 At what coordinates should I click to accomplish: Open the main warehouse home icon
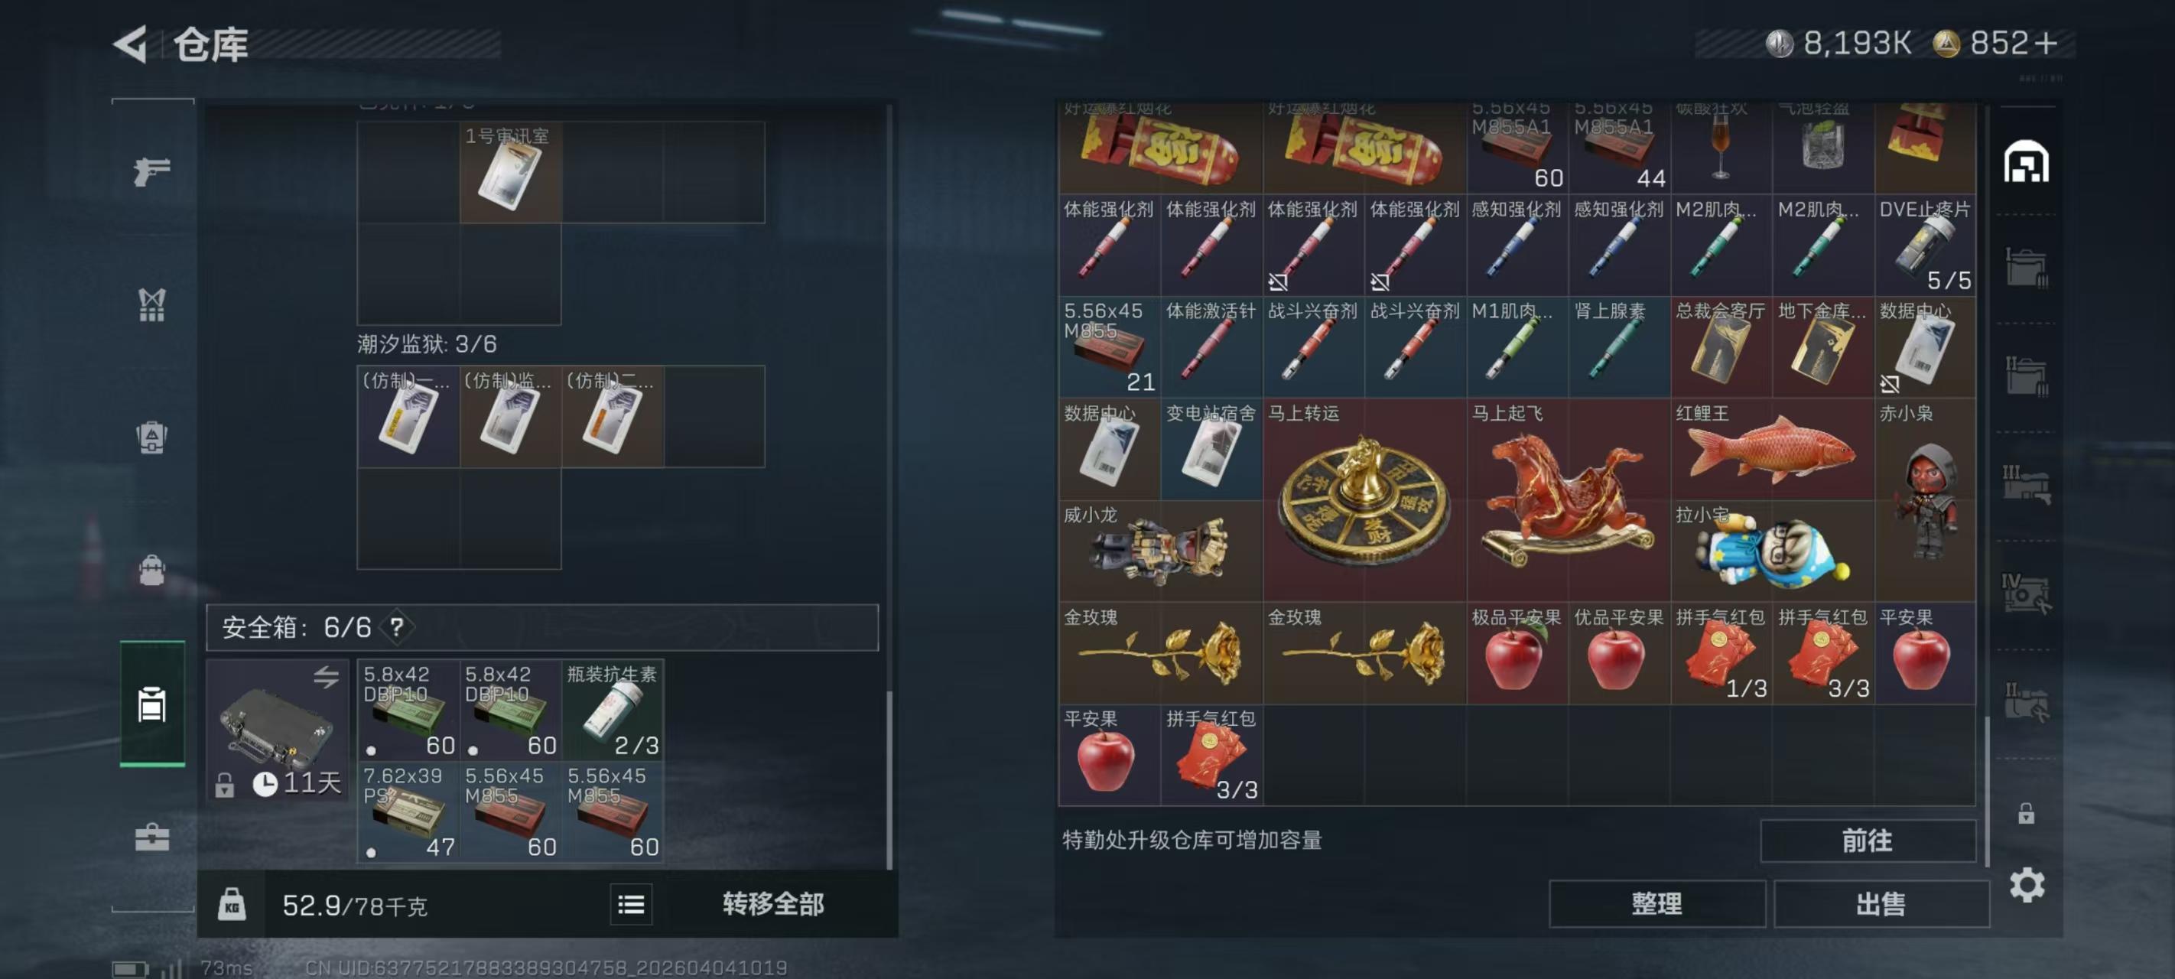tap(2026, 162)
